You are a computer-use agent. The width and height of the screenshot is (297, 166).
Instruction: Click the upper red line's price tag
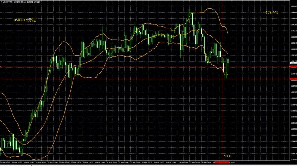tap(294, 67)
